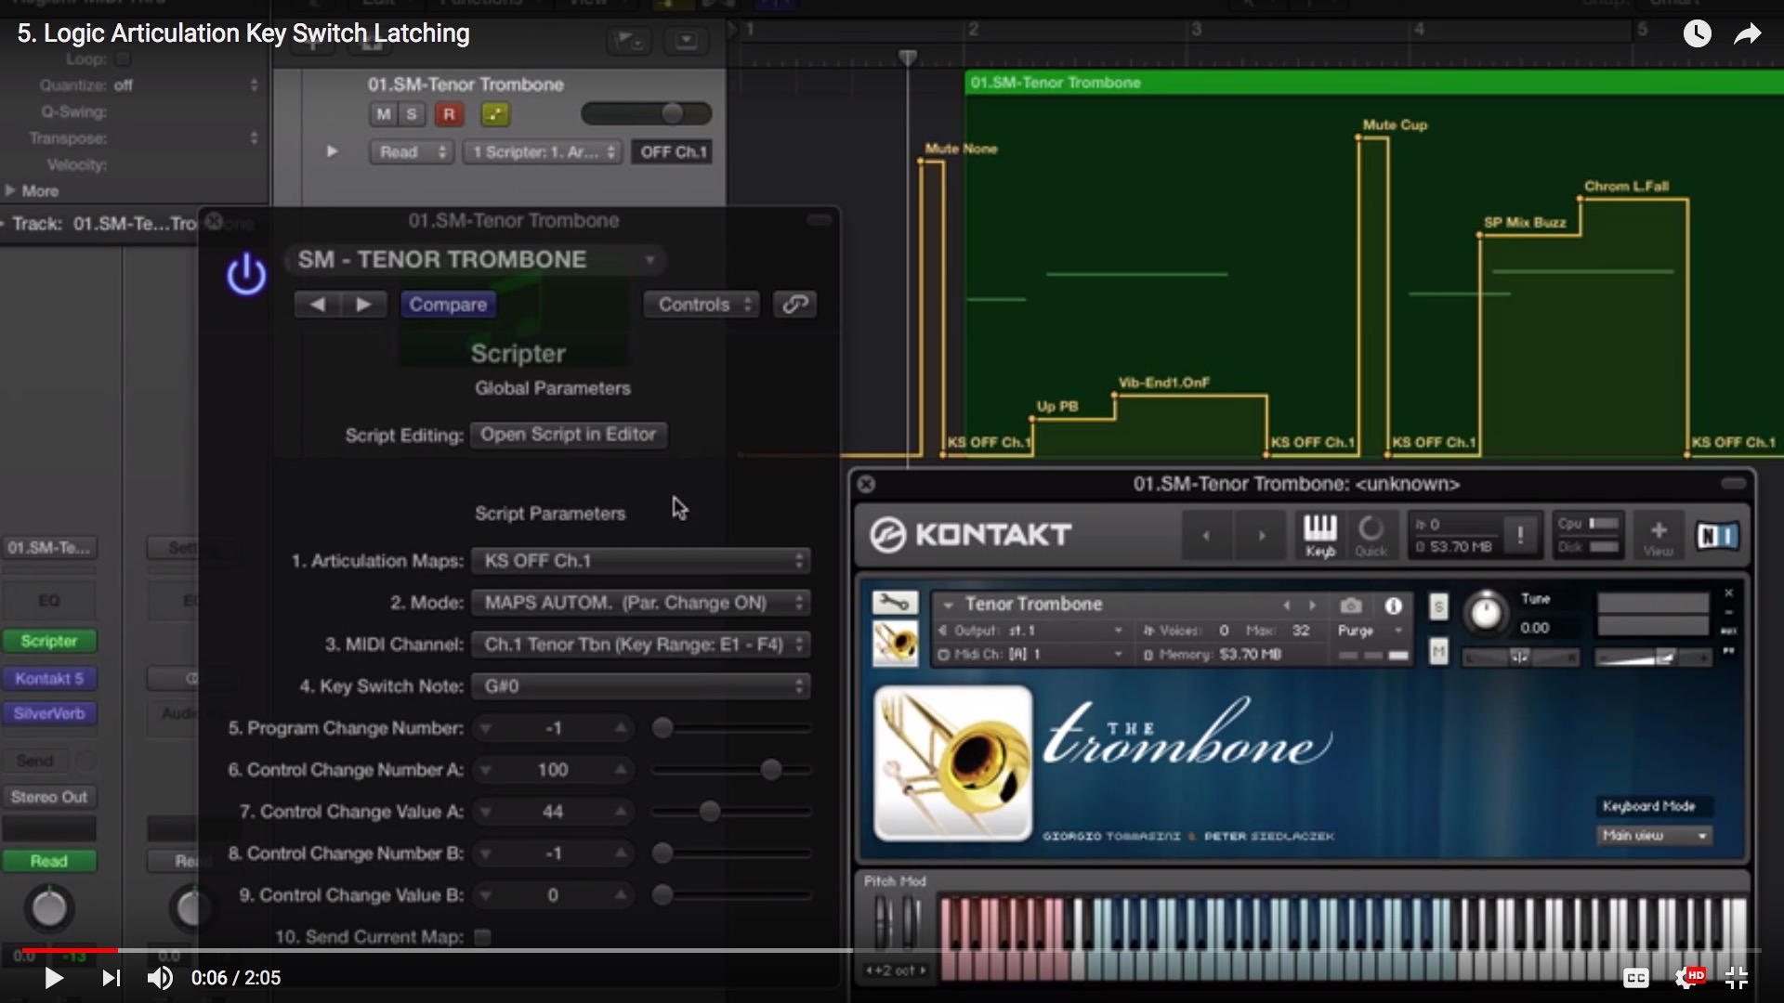
Task: Click the Kontakt snapshot camera icon
Action: pyautogui.click(x=1351, y=606)
